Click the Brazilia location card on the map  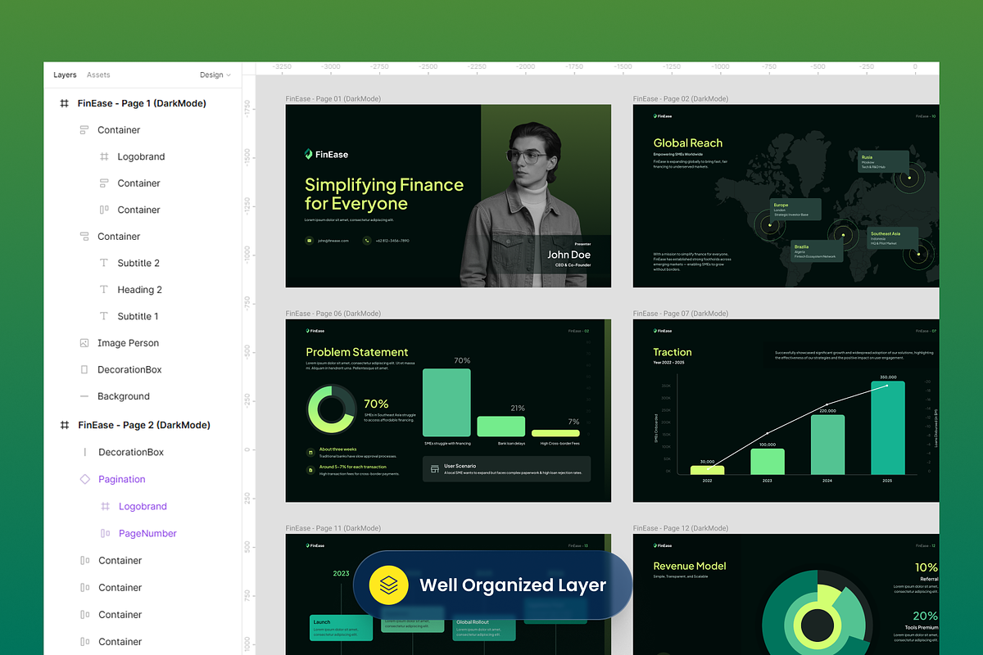(817, 251)
